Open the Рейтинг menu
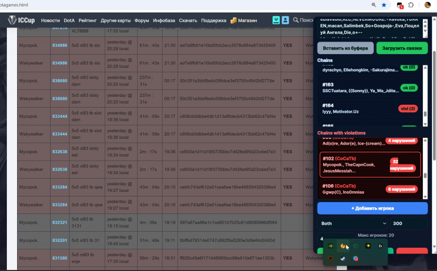The image size is (437, 271). coord(88,20)
